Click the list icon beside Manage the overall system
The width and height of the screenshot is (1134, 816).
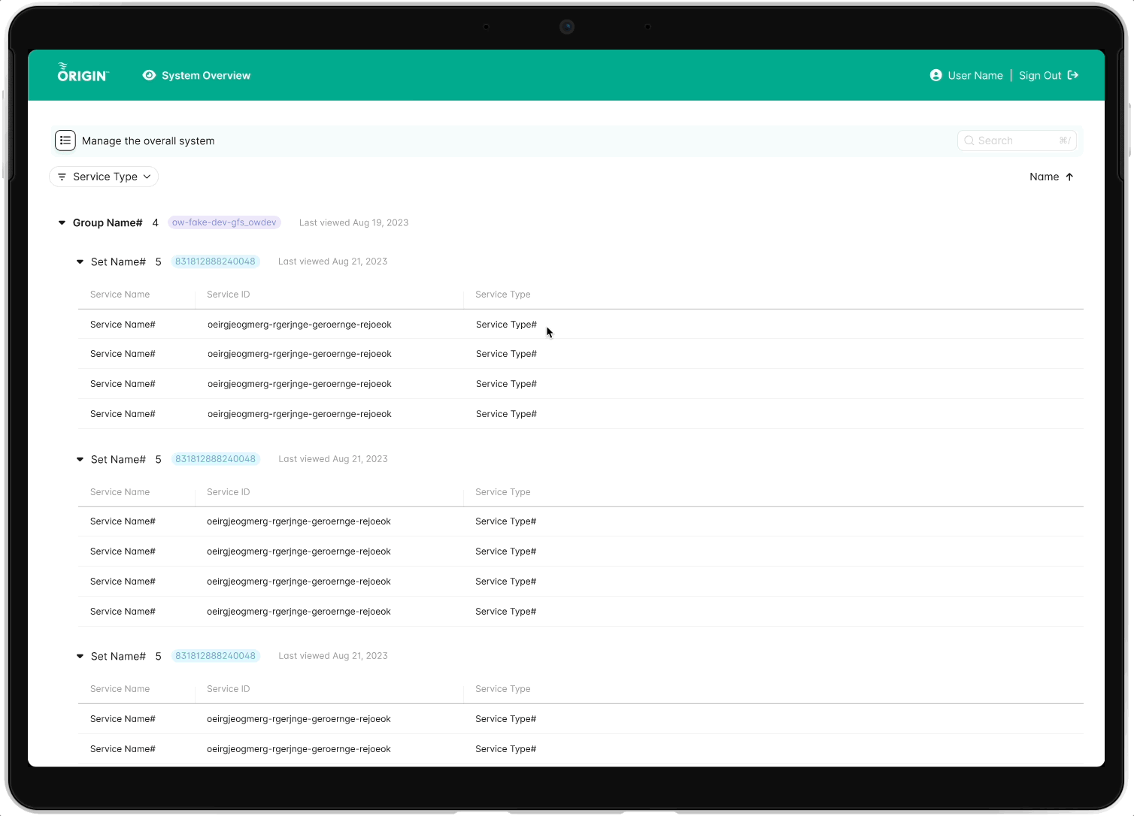click(65, 141)
